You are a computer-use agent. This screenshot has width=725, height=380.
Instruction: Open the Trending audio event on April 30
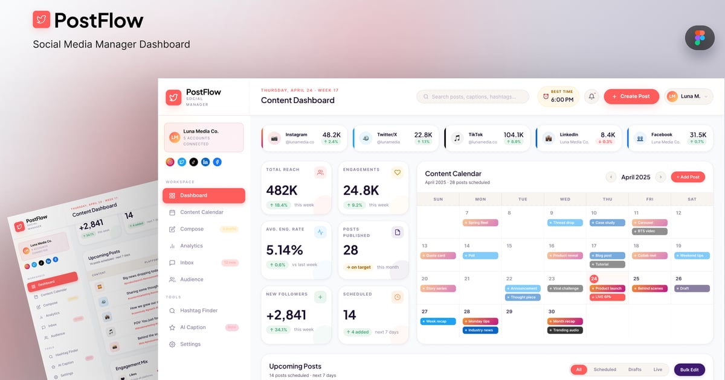pos(565,330)
